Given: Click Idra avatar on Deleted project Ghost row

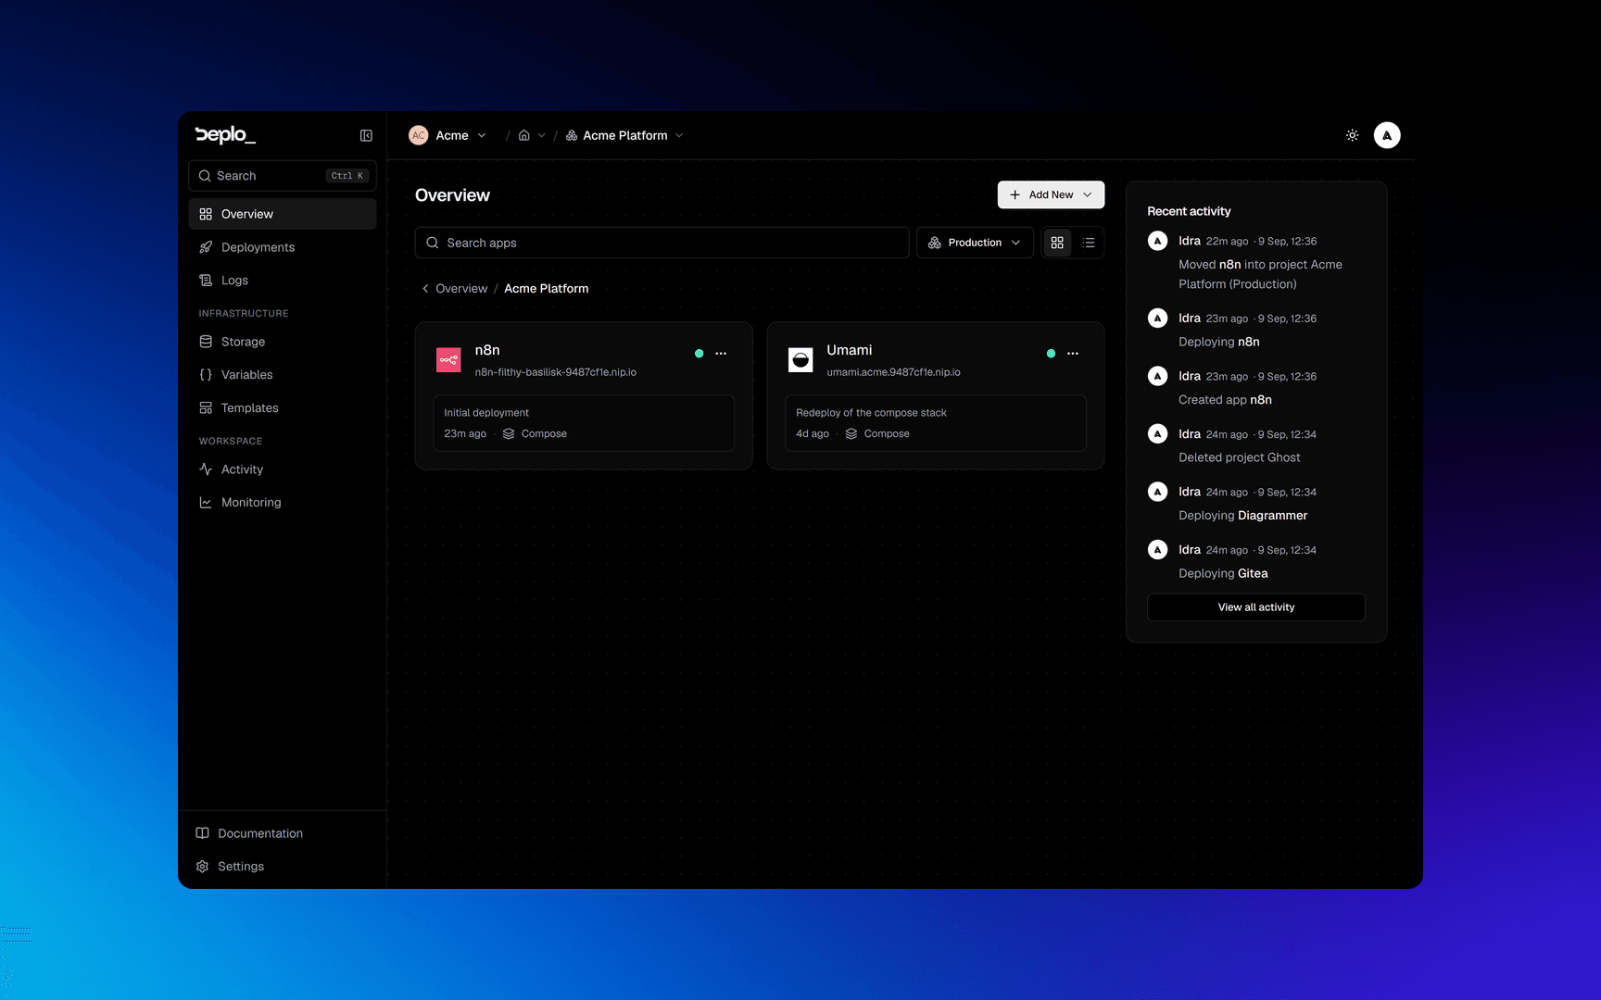Looking at the screenshot, I should coord(1157,434).
